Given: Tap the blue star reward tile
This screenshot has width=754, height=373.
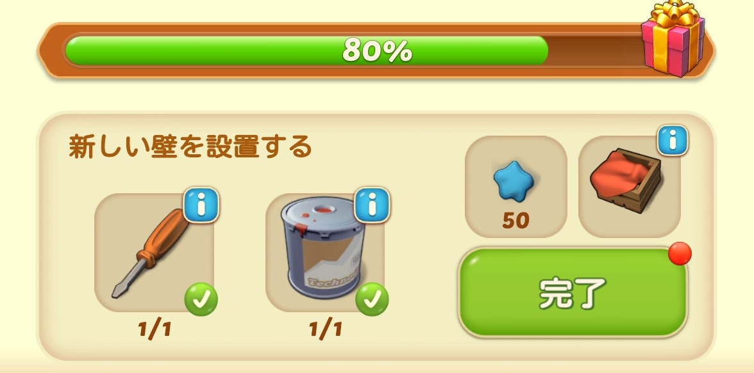Looking at the screenshot, I should pyautogui.click(x=515, y=186).
